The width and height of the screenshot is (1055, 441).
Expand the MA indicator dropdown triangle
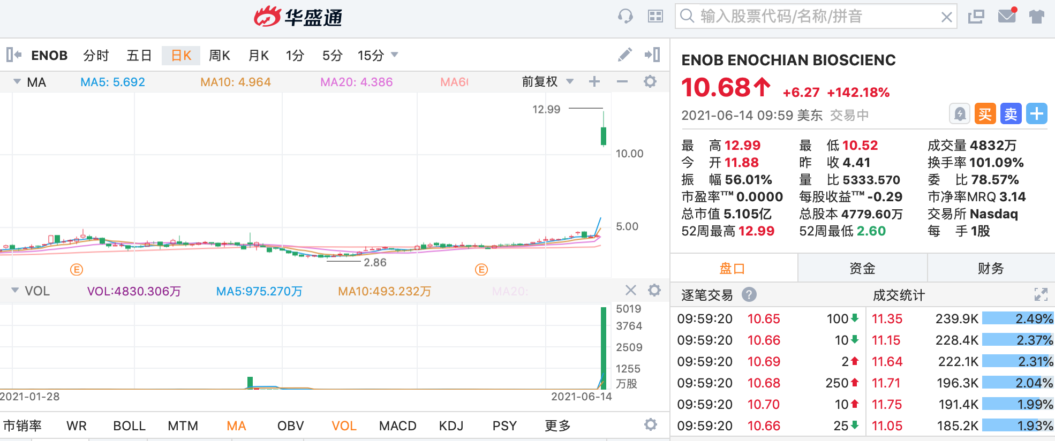click(17, 82)
